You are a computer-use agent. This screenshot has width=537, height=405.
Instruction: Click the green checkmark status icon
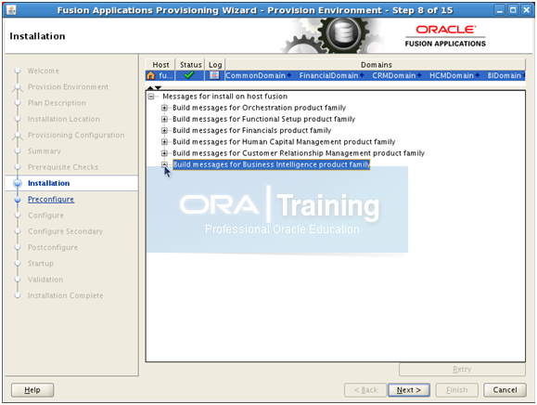tap(189, 74)
